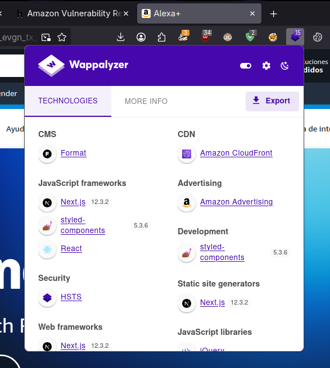This screenshot has height=368, width=330.
Task: Open Wappalyzer settings gear
Action: click(x=266, y=66)
